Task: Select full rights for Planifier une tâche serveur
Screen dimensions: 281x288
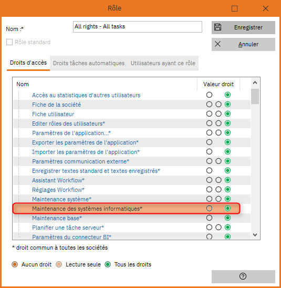Action: click(x=227, y=228)
